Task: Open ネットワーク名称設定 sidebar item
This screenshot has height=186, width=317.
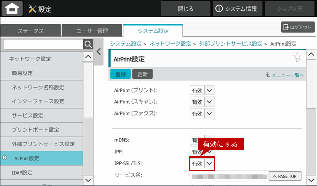Action: click(42, 87)
